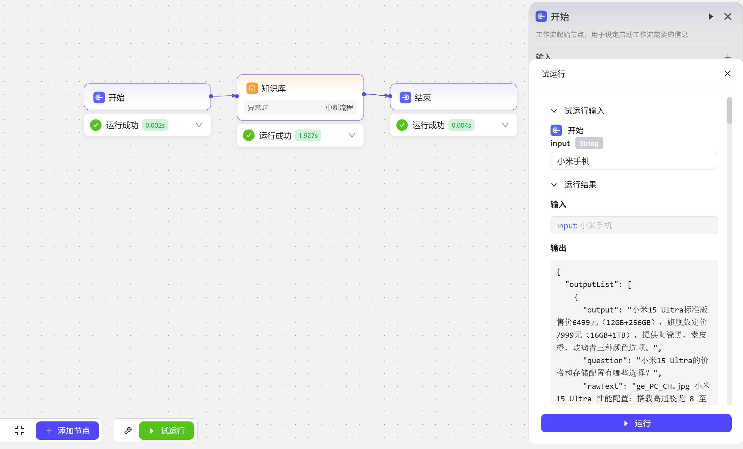
Task: Click the Add Node button
Action: [67, 431]
